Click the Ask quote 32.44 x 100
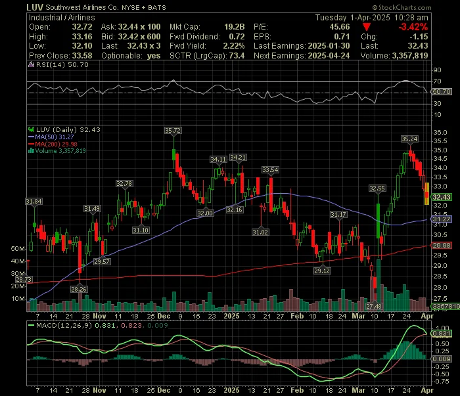 tap(139, 27)
